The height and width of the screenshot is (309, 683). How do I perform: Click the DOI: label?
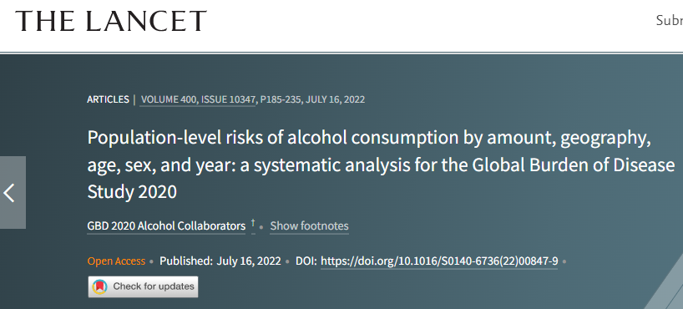pyautogui.click(x=306, y=261)
